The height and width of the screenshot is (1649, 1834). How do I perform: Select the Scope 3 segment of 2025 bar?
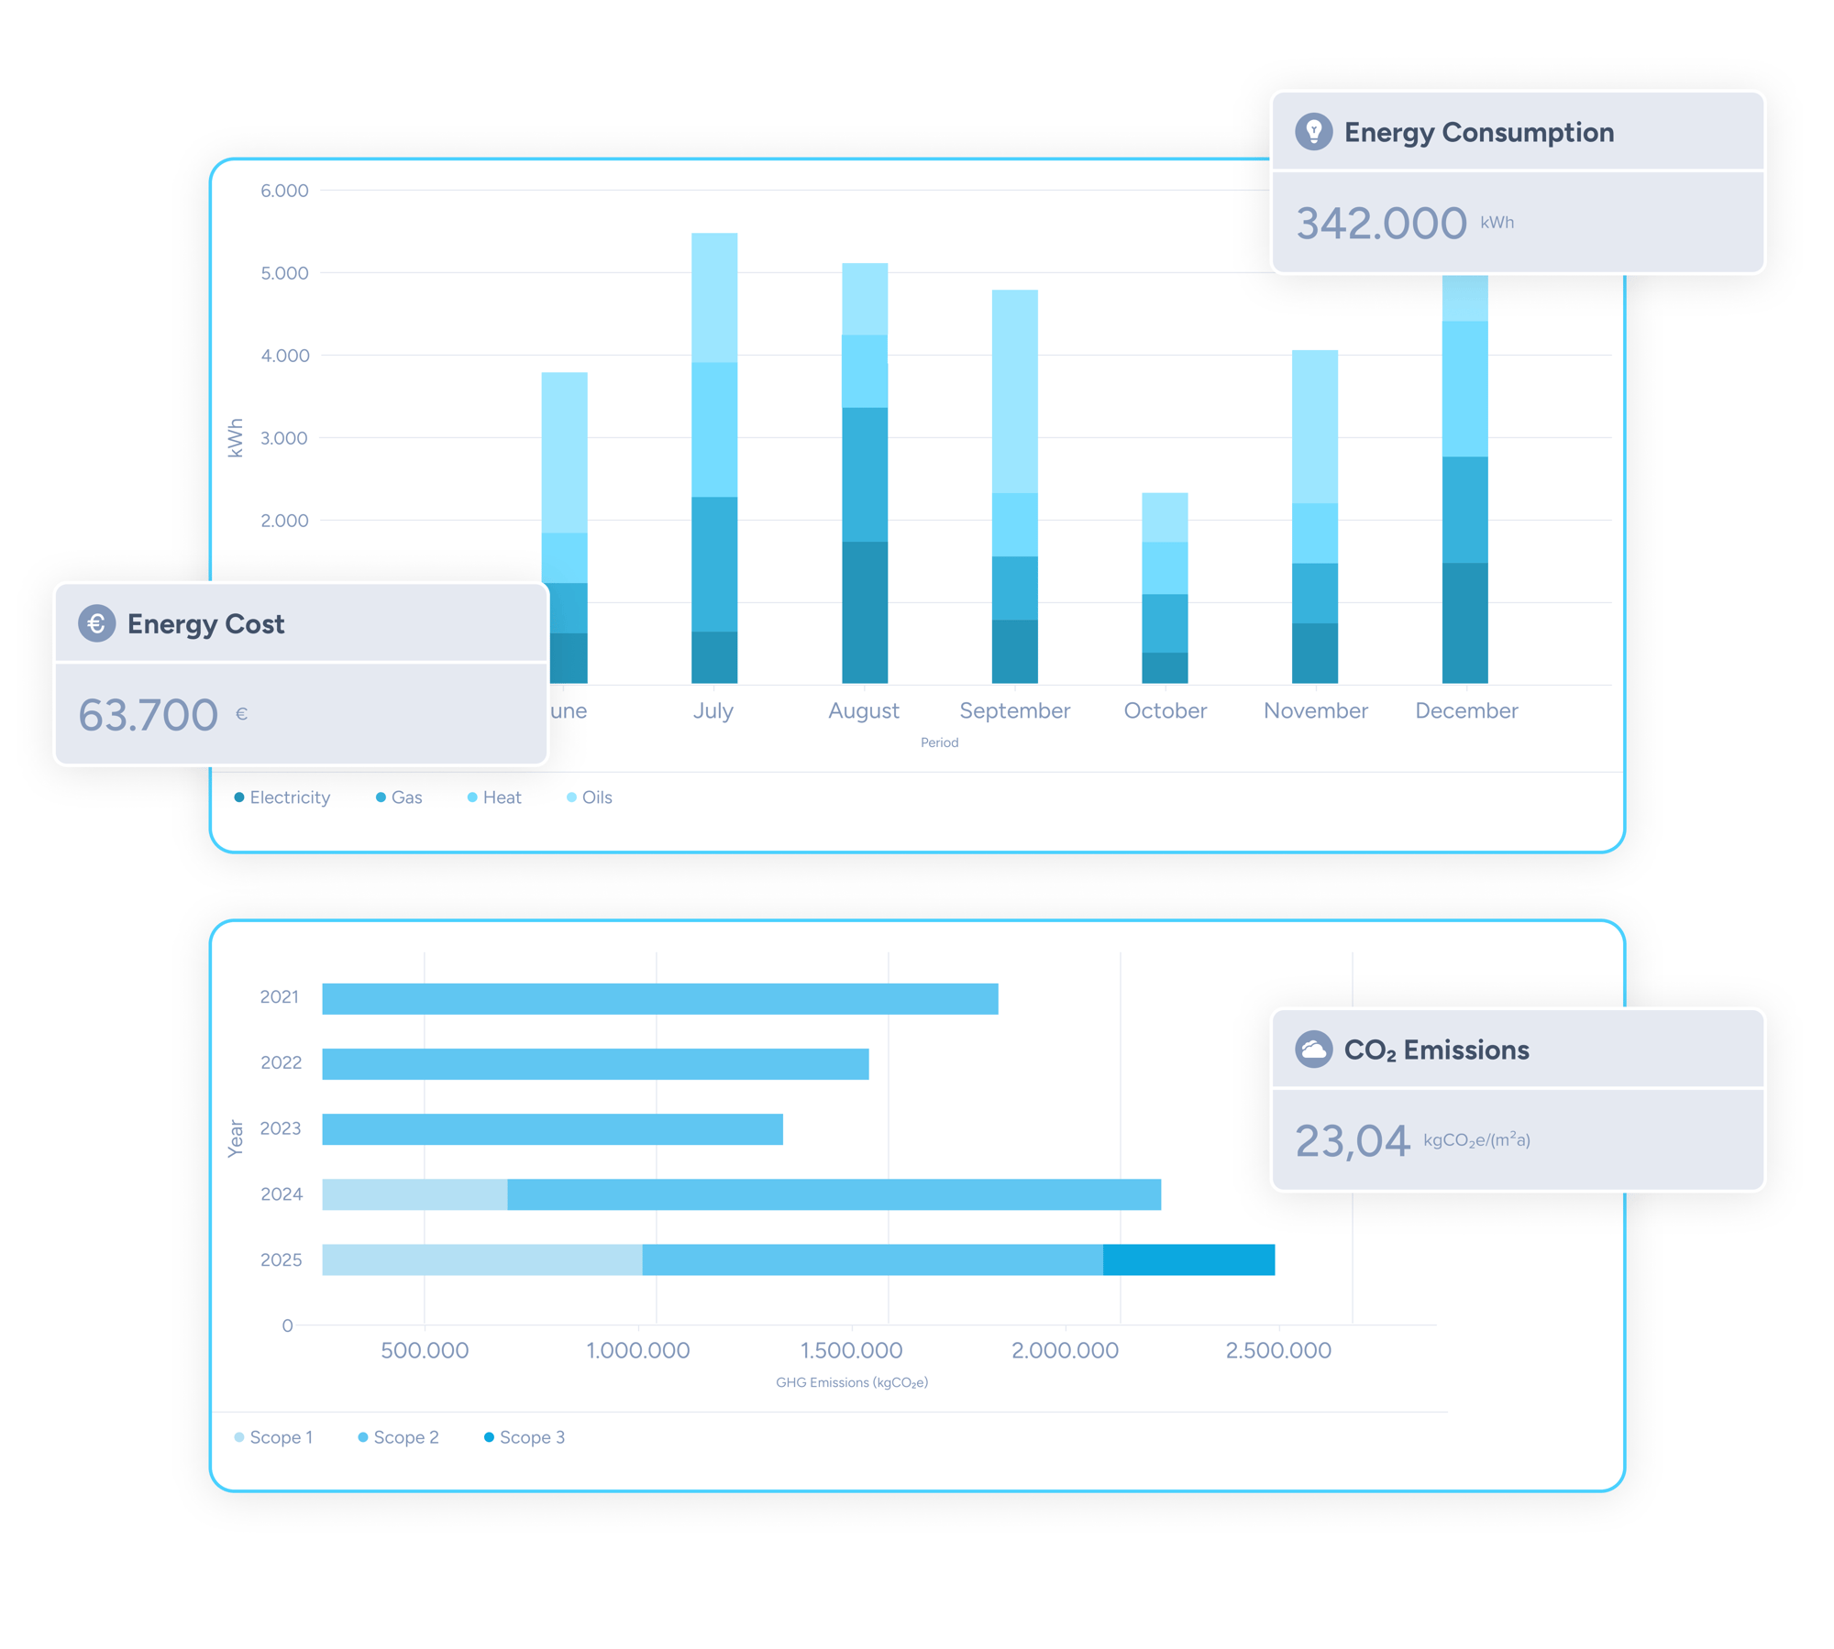(1189, 1259)
